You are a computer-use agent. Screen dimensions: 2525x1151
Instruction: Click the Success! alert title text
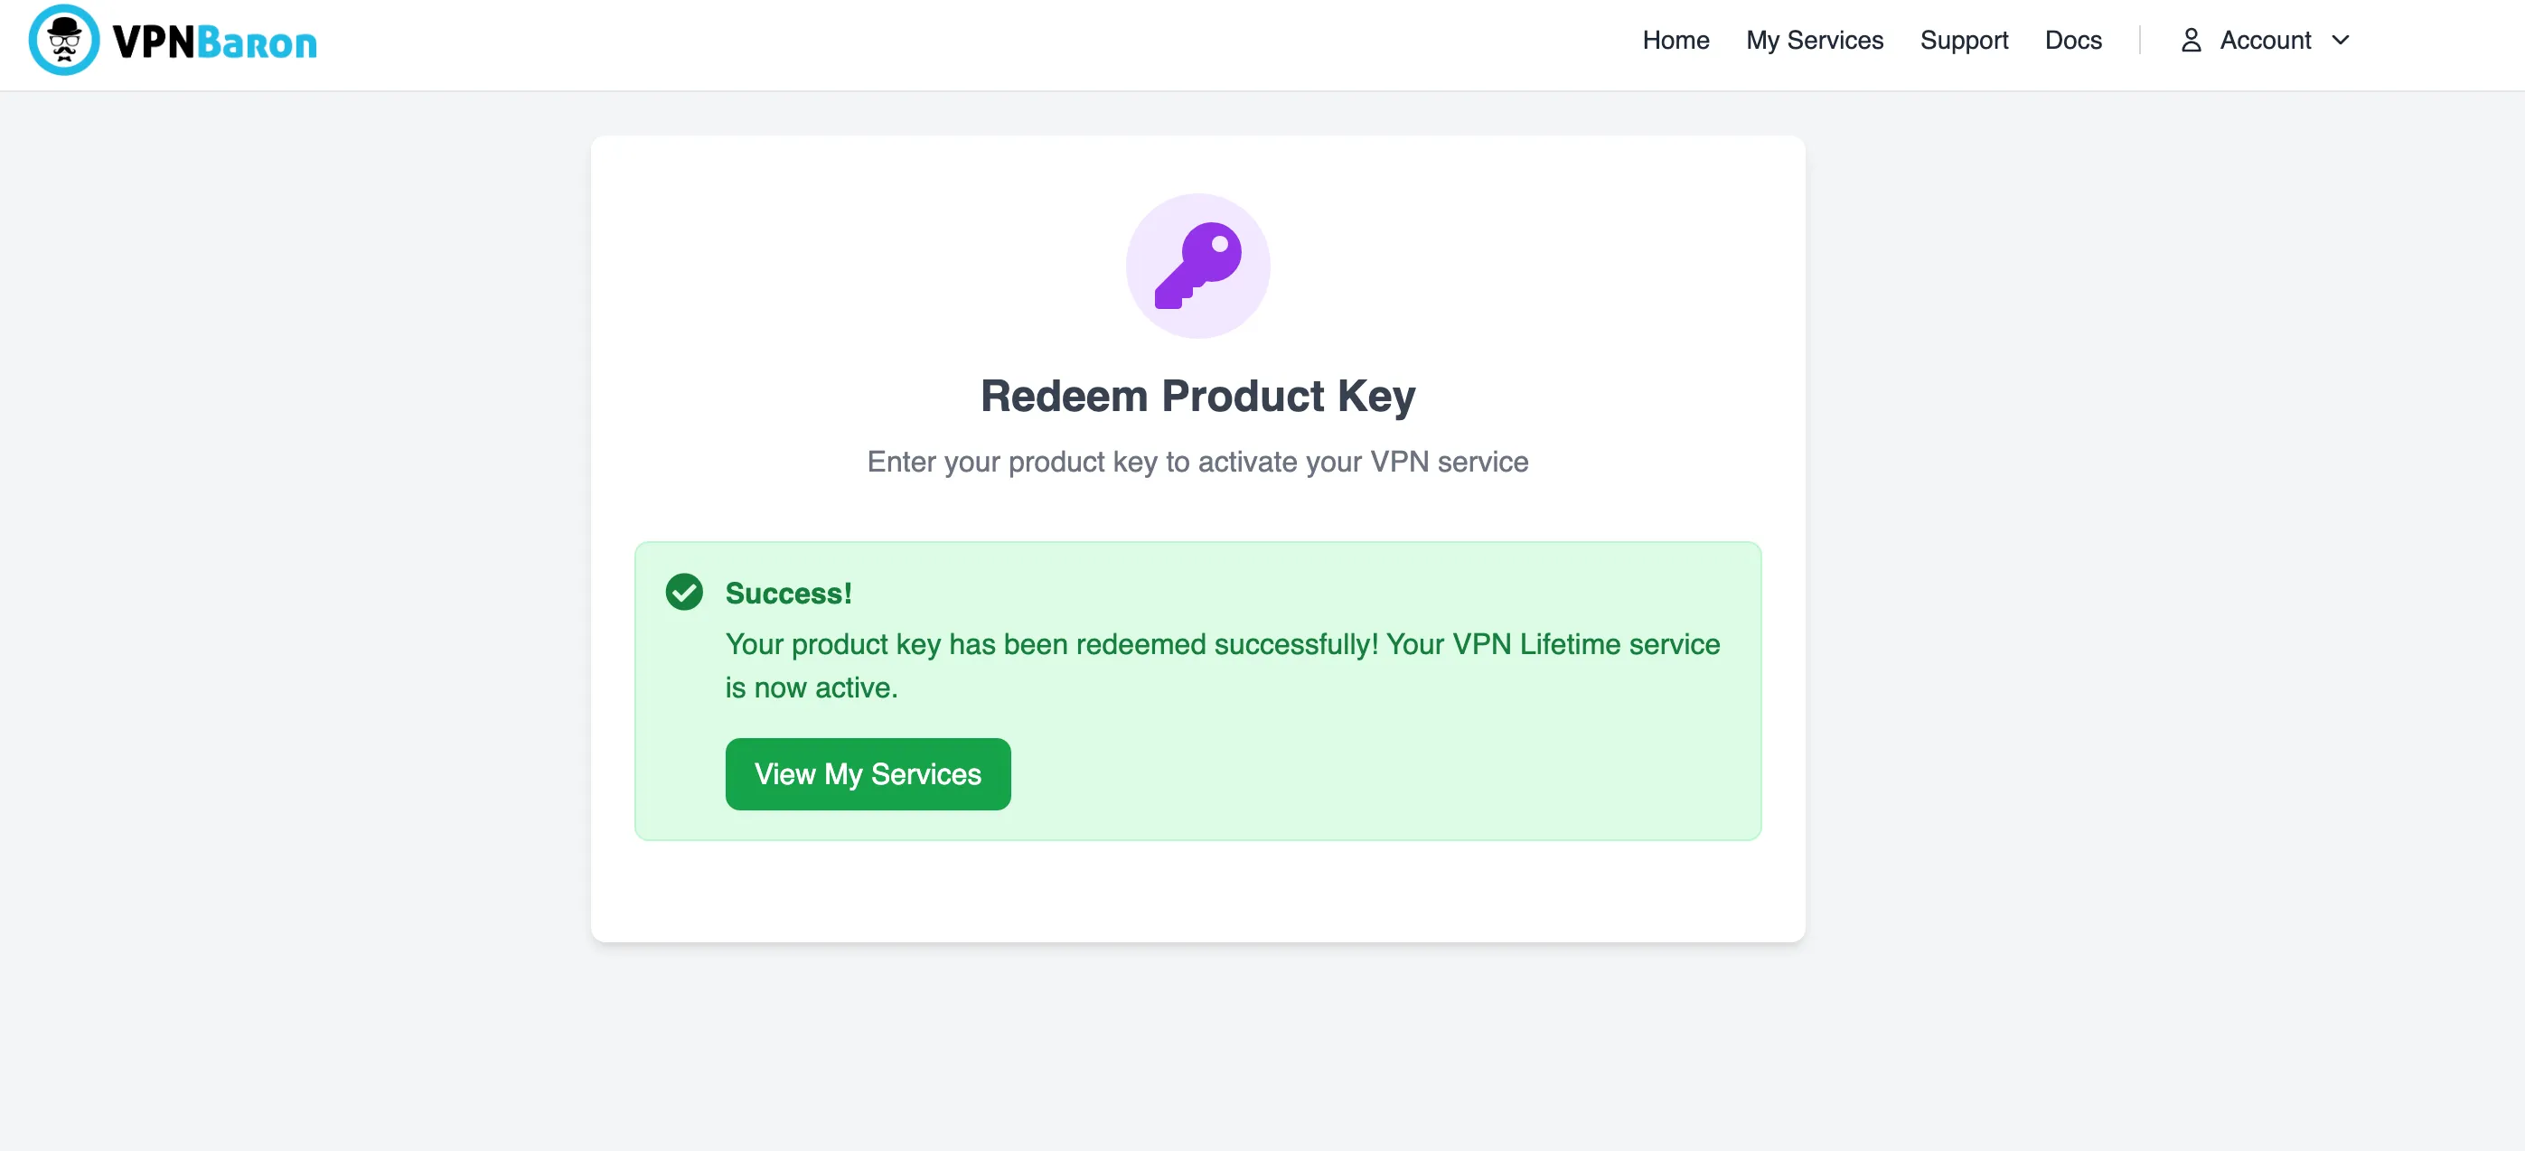click(787, 592)
